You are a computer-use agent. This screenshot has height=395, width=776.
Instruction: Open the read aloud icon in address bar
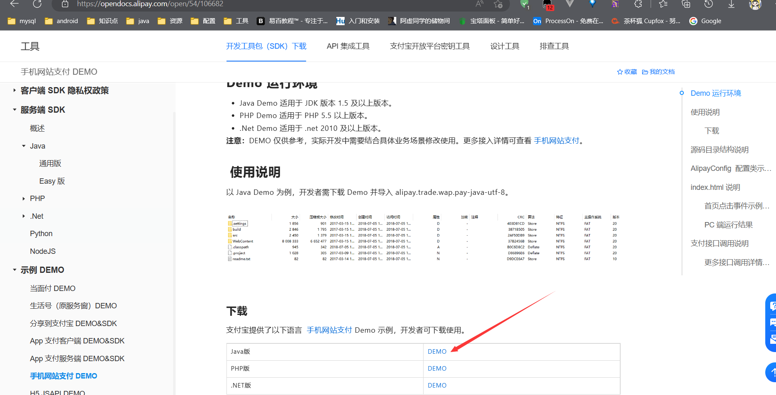(x=479, y=4)
